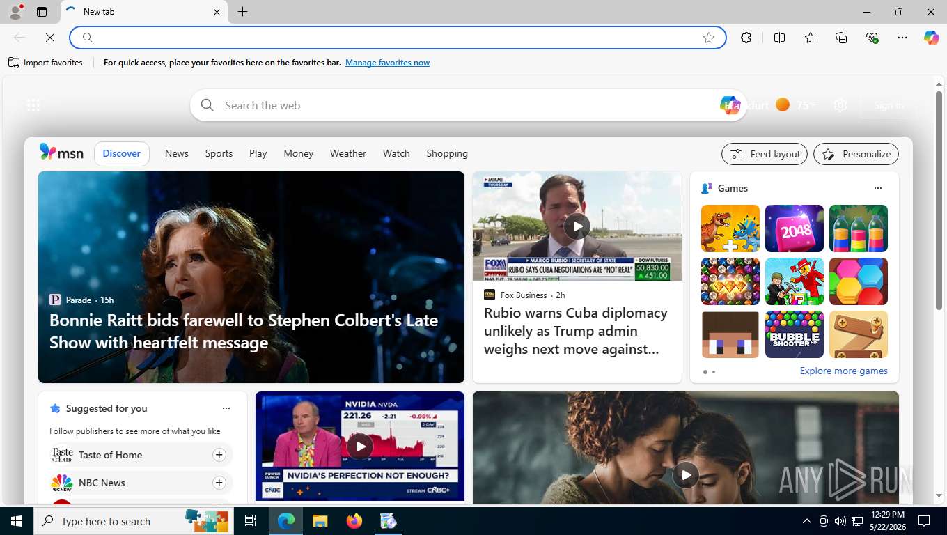The image size is (947, 535).
Task: Stop loading the page
Action: point(50,38)
